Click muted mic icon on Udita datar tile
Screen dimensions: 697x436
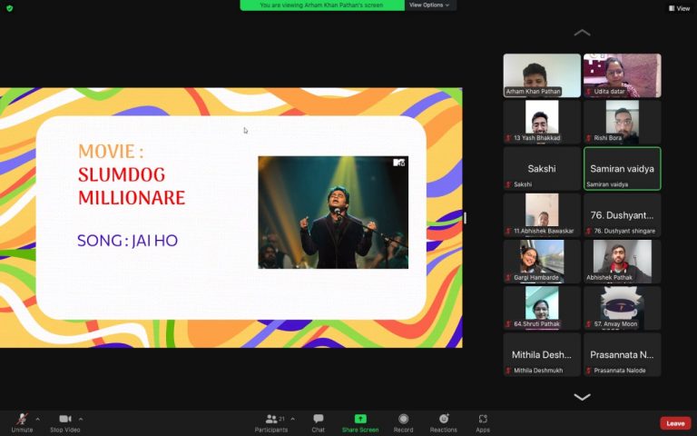click(x=589, y=92)
